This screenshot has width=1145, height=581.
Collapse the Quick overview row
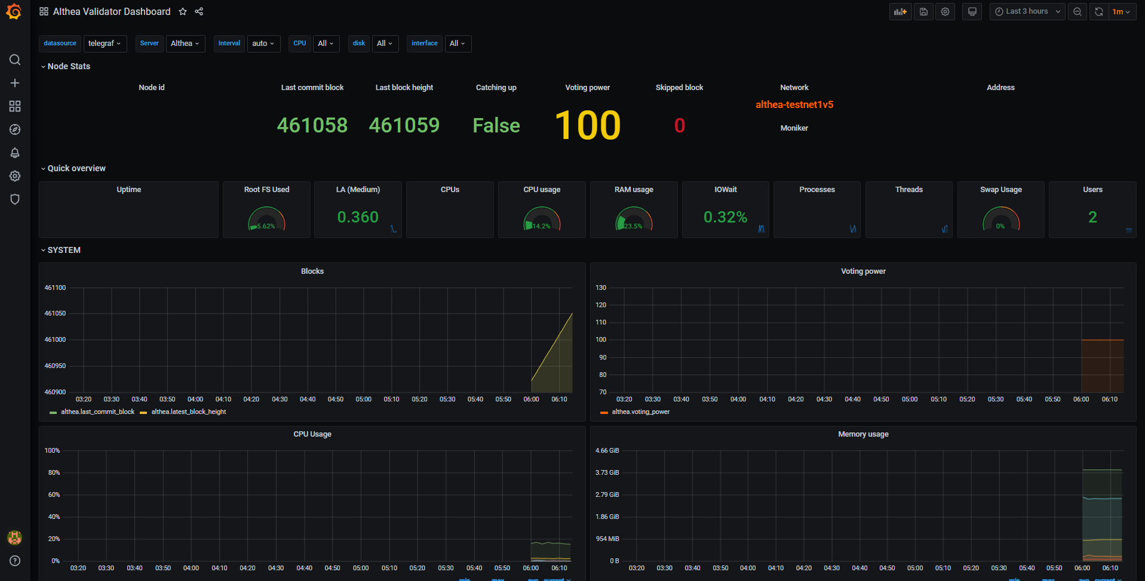73,168
